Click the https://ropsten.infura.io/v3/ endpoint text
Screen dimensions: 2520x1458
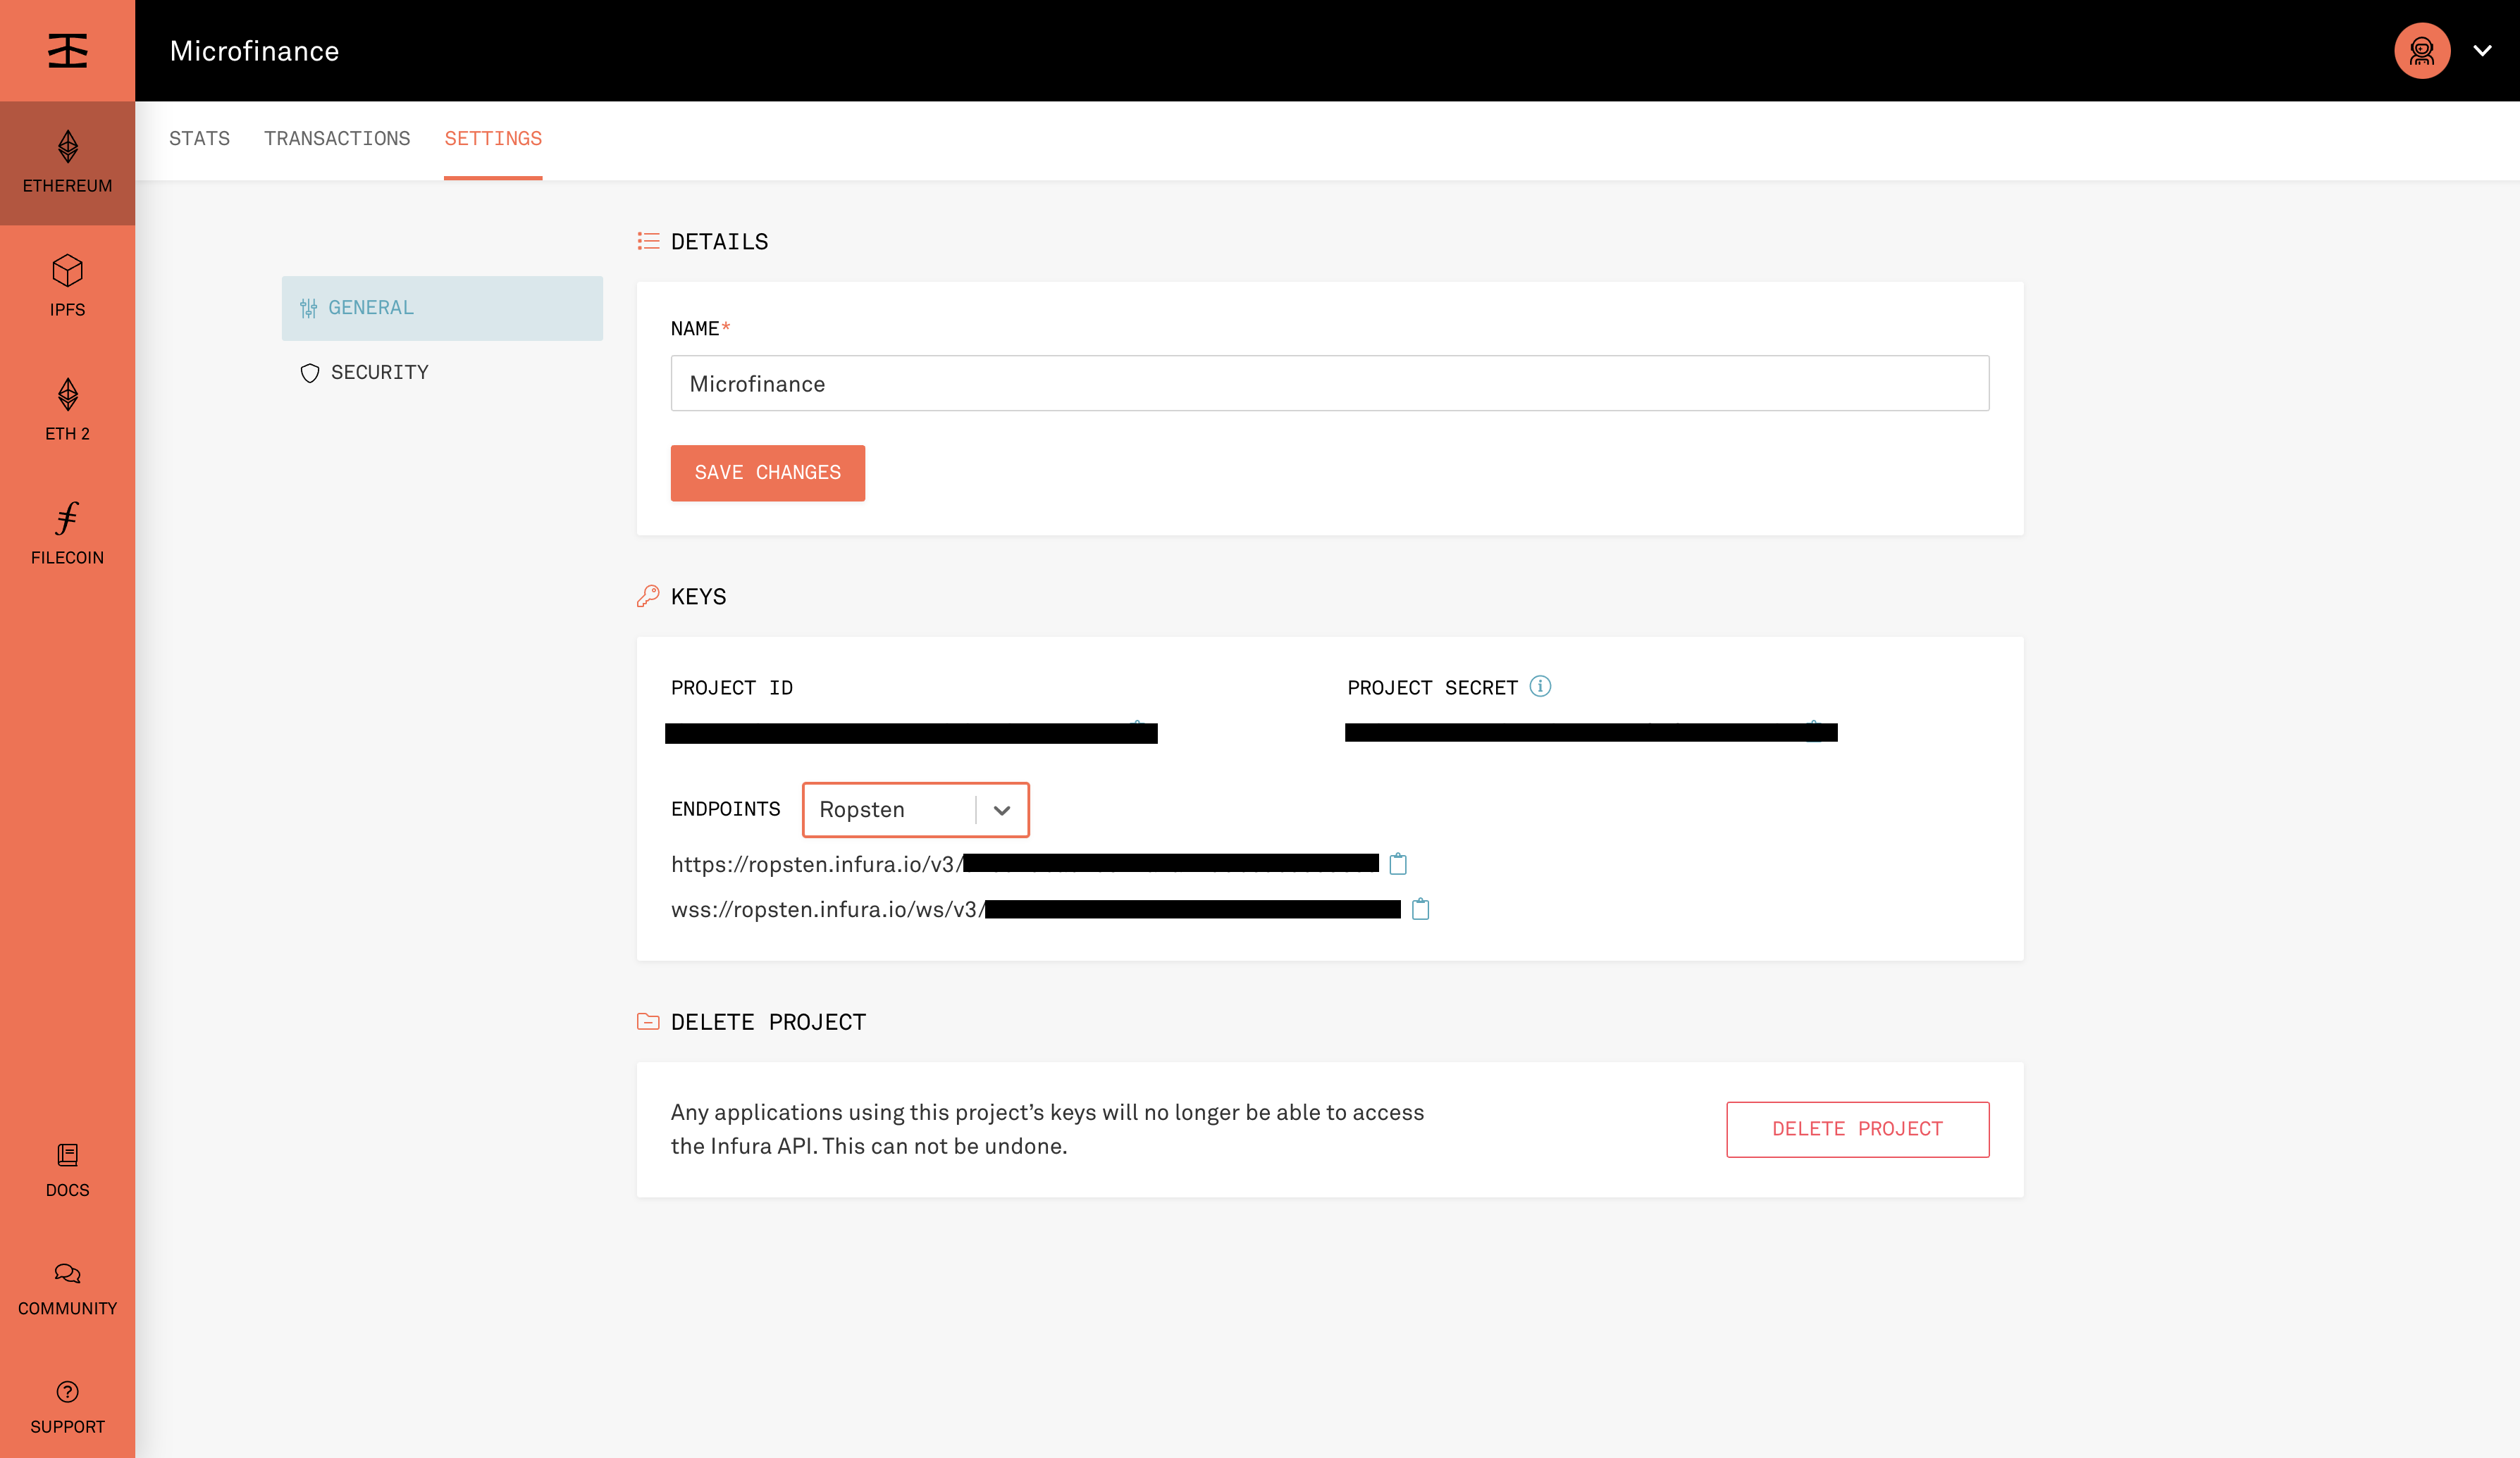pos(817,864)
